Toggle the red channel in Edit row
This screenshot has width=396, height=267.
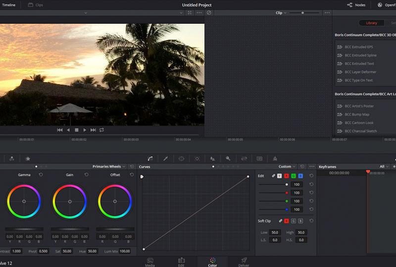[286, 176]
